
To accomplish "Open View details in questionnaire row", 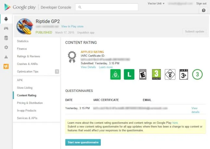I will (195, 110).
